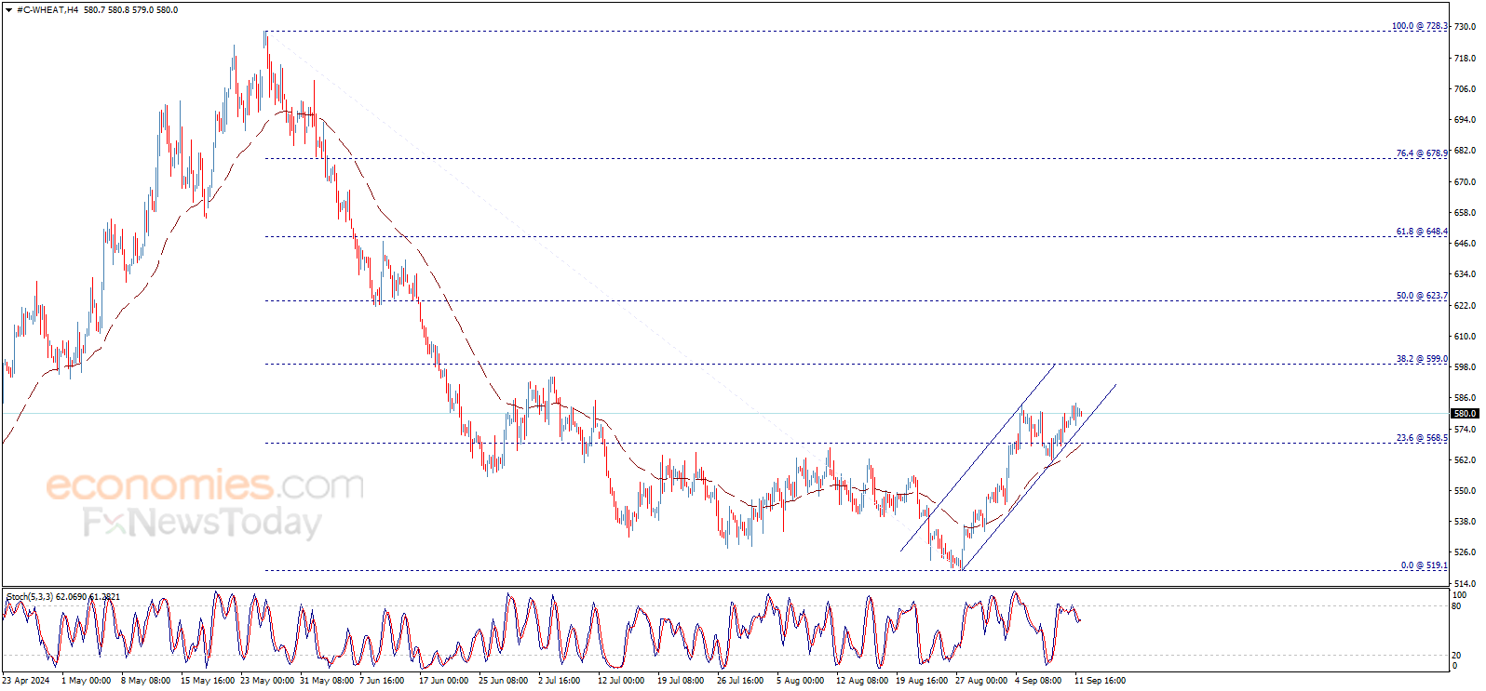Click the stochastic 80 level marker
The height and width of the screenshot is (691, 1486).
click(1457, 606)
